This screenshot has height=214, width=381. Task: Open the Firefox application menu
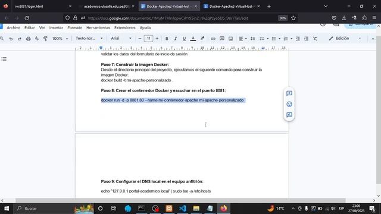374,18
